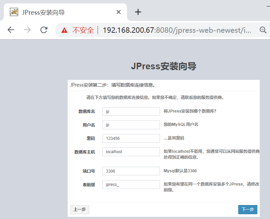Open a new tab with the plus icon
This screenshot has width=270, height=219.
(138, 12)
